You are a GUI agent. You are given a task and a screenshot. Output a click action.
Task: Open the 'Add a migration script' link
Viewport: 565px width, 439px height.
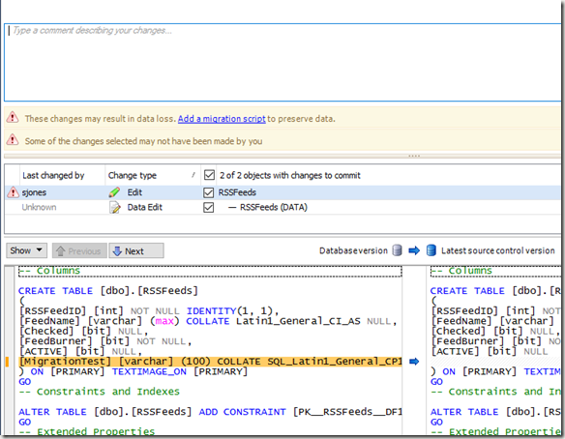[222, 119]
